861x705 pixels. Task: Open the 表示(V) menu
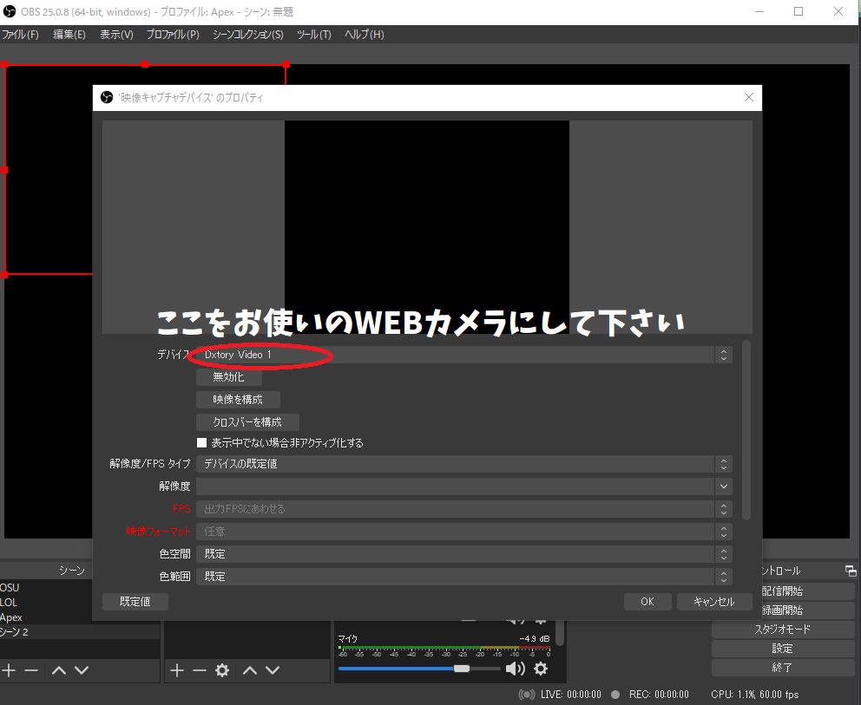[x=116, y=35]
